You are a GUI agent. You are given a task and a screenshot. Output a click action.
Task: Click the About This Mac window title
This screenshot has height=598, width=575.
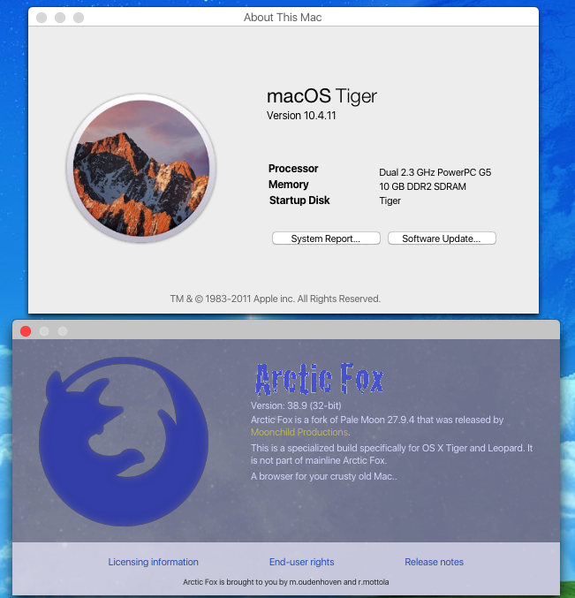click(x=283, y=18)
